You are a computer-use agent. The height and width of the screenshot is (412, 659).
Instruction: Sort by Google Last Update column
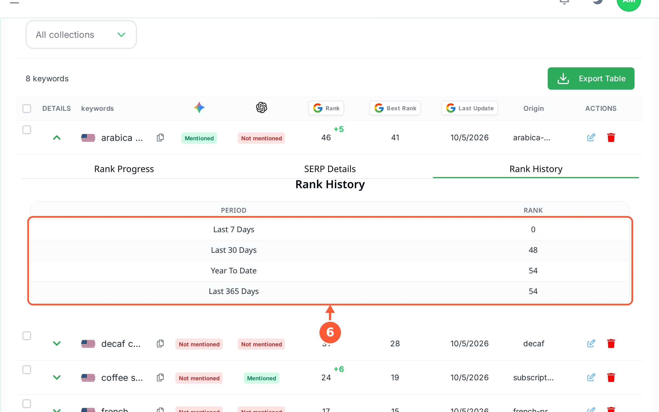[x=470, y=108]
